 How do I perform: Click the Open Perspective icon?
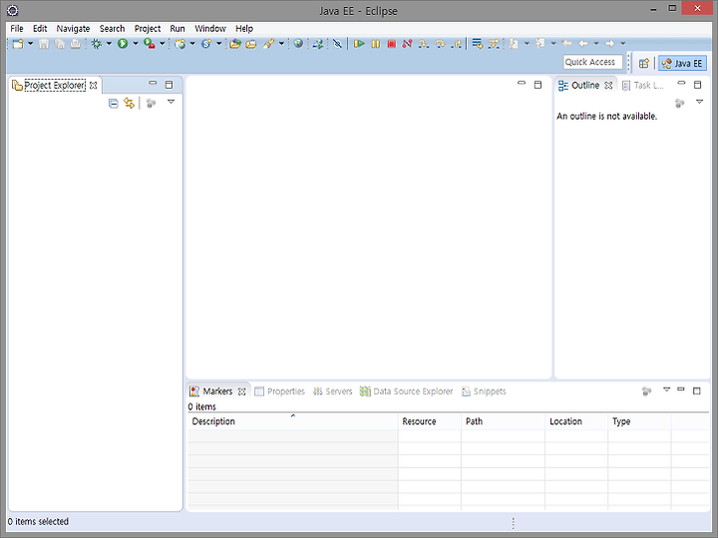point(644,63)
